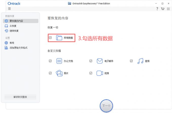Click the 办公文档 label
Image resolution: width=172 pixels, height=113 pixels.
coord(68,61)
